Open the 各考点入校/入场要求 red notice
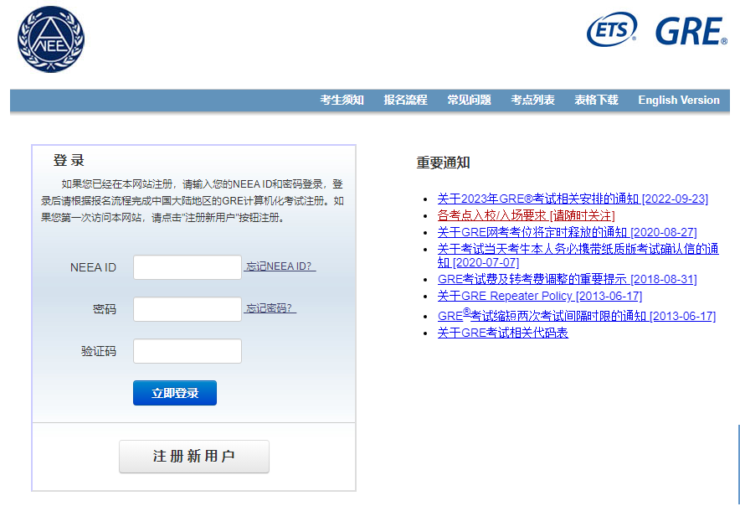Viewport: 740px width, 527px height. tap(526, 215)
